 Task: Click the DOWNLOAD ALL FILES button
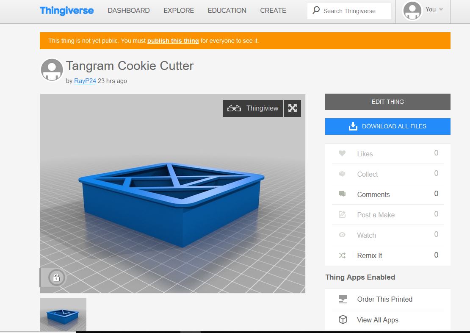click(x=387, y=126)
